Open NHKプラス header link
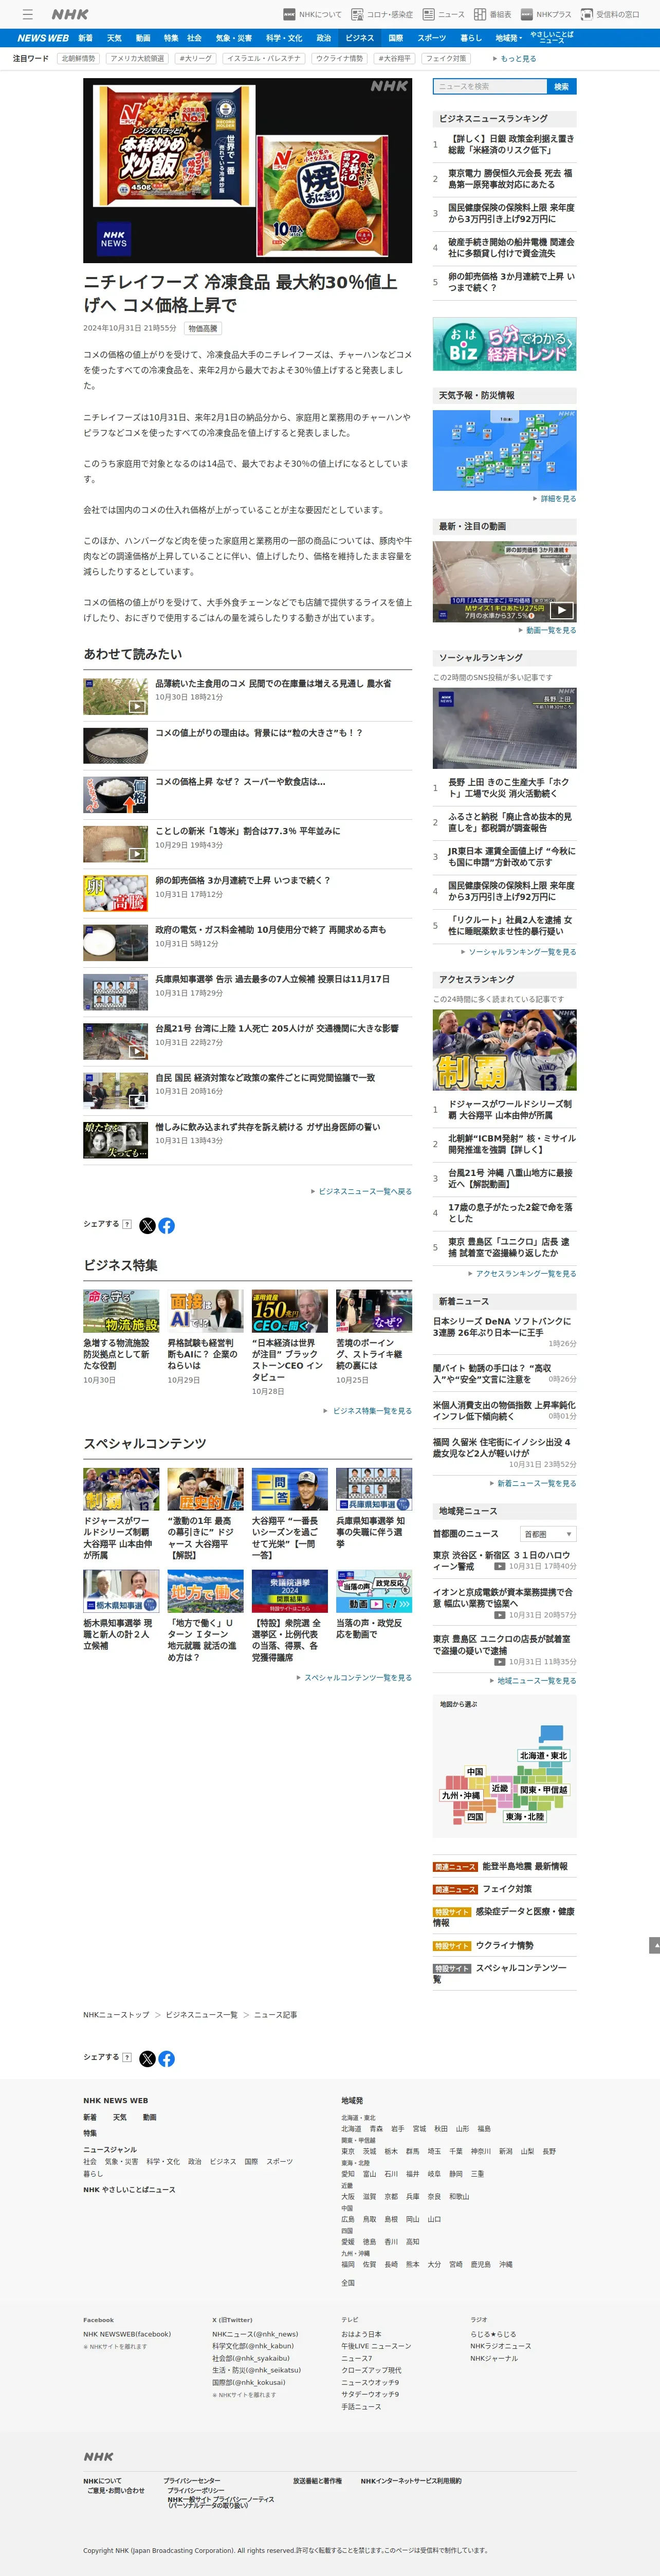The height and width of the screenshot is (2576, 660). point(546,15)
